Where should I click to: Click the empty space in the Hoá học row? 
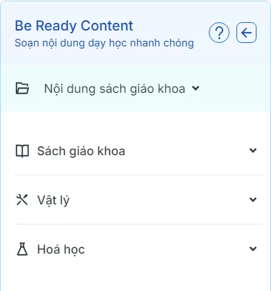coord(167,249)
